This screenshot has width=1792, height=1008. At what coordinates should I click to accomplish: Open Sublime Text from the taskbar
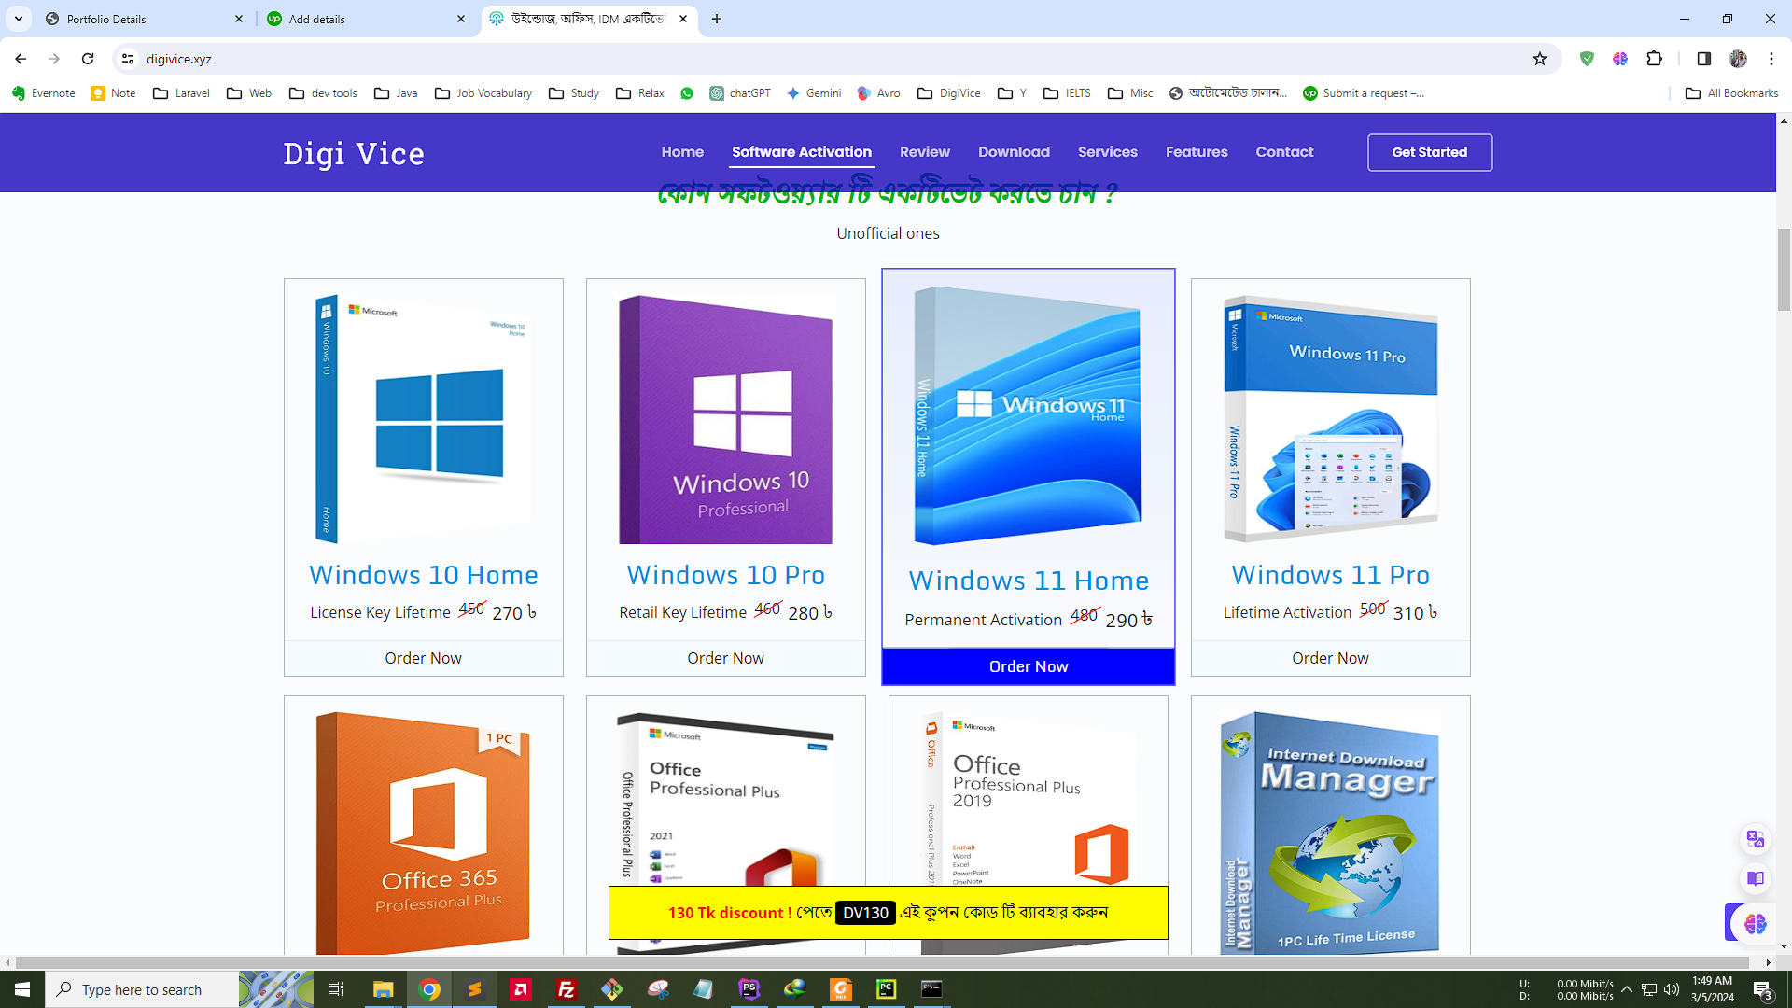(x=475, y=989)
